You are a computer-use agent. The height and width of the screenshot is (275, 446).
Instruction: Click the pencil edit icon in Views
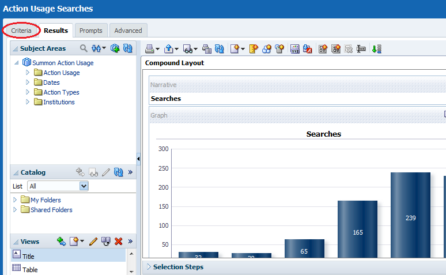point(93,242)
